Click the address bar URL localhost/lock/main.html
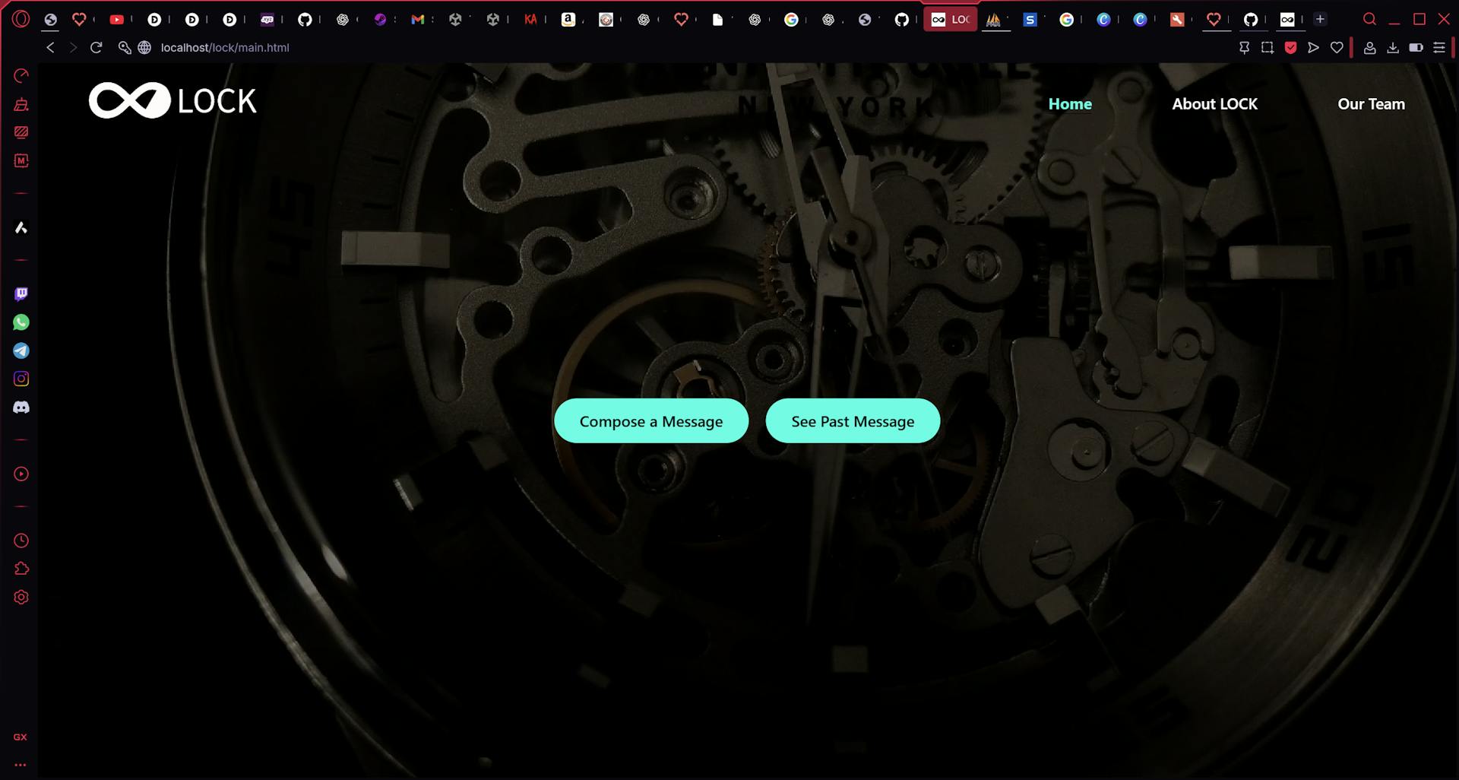The height and width of the screenshot is (780, 1459). [x=225, y=47]
